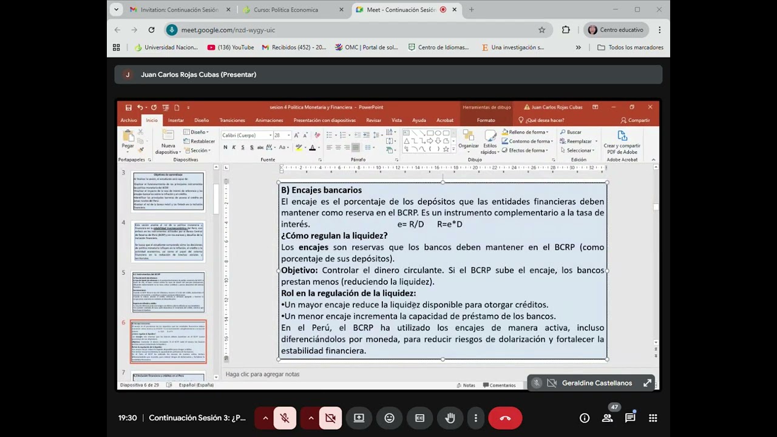Toggle closed captions button
Image resolution: width=777 pixels, height=437 pixels.
point(419,418)
